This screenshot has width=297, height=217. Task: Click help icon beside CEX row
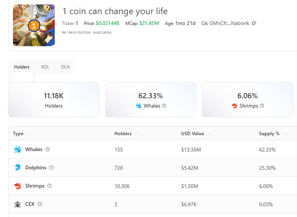pyautogui.click(x=40, y=204)
